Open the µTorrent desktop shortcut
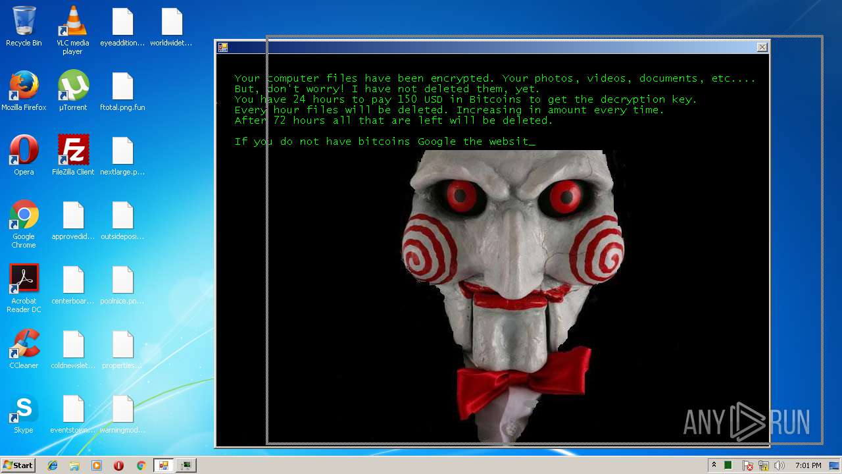Viewport: 842px width, 474px height. click(72, 91)
